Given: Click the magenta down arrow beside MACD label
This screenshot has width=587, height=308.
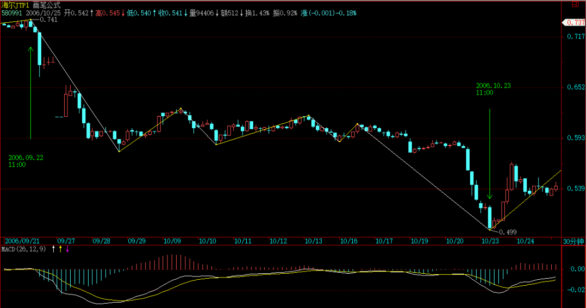Looking at the screenshot, I should (67, 249).
